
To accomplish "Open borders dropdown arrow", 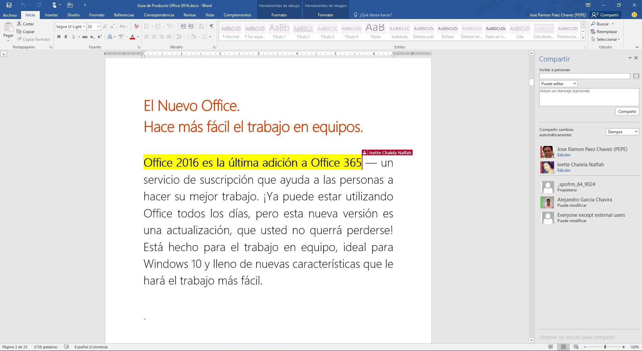I will [210, 37].
